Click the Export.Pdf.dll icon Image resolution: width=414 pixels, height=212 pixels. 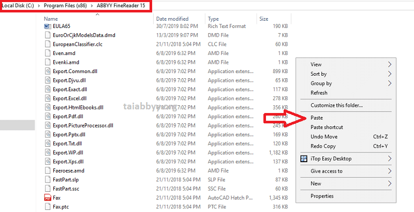tap(48, 116)
